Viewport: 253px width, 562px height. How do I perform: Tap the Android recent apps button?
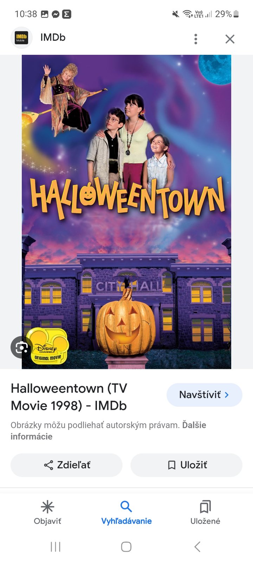tap(56, 547)
